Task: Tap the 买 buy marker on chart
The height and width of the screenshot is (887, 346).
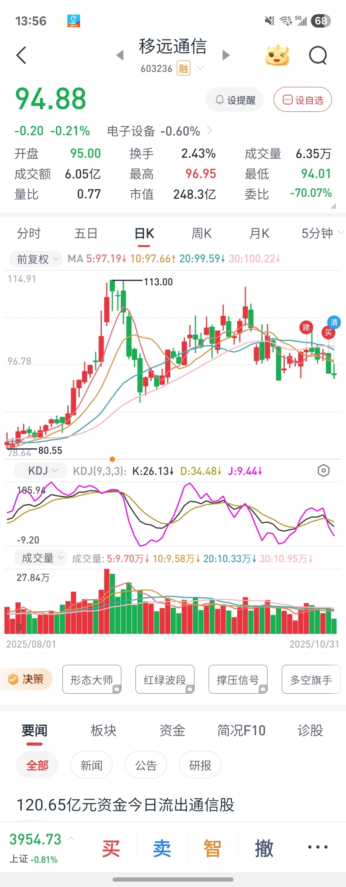Action: (328, 332)
